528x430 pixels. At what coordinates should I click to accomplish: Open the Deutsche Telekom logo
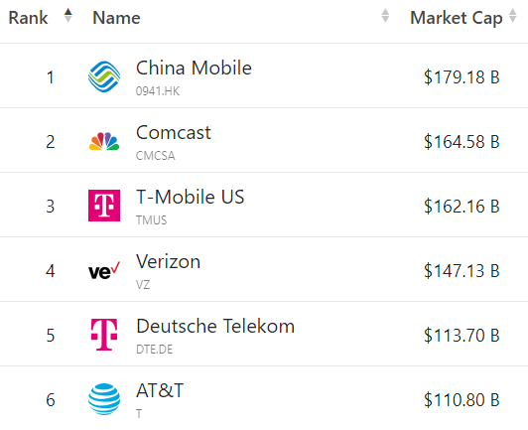(x=104, y=335)
